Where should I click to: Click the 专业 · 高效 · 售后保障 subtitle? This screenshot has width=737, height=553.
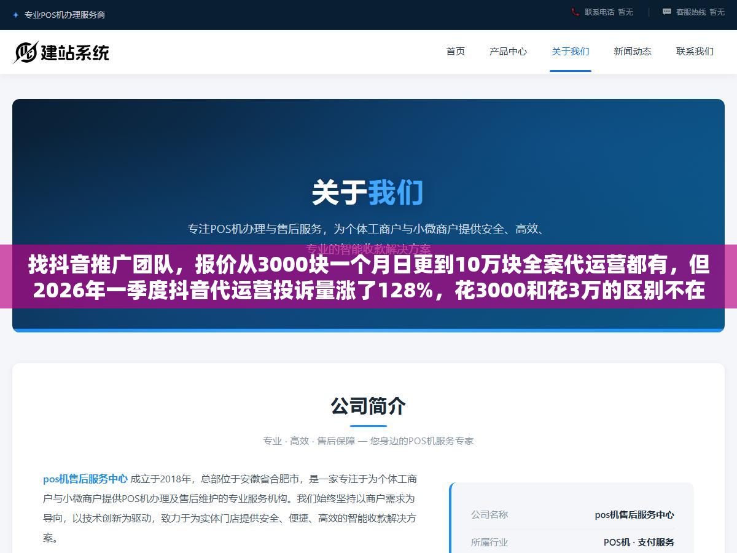[368, 441]
